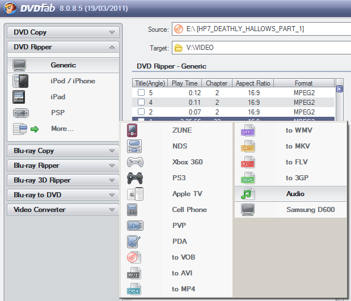Click the PSP handheld icon
The height and width of the screenshot is (301, 351).
pyautogui.click(x=20, y=113)
